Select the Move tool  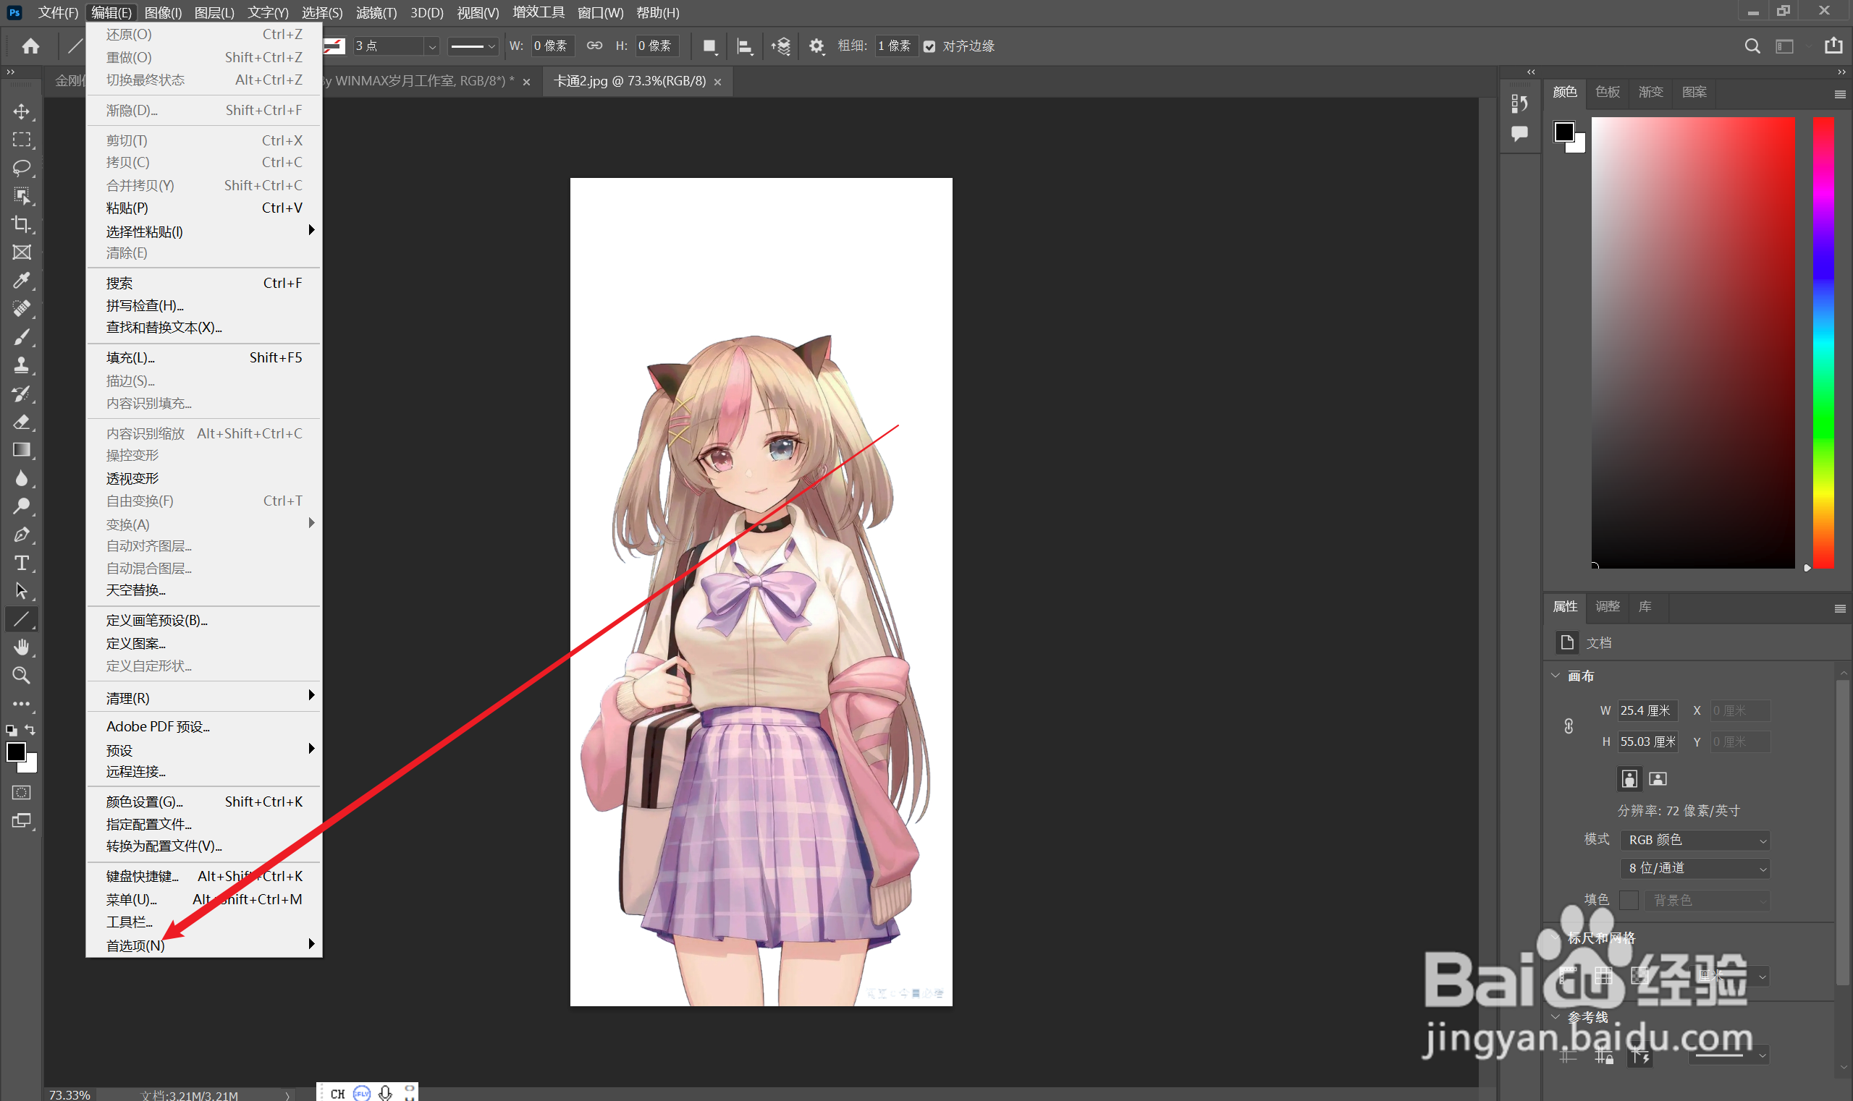point(22,111)
